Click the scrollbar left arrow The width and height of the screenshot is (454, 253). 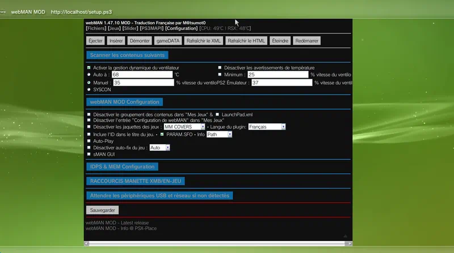coord(87,244)
